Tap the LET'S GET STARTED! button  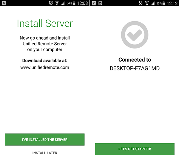point(135,149)
